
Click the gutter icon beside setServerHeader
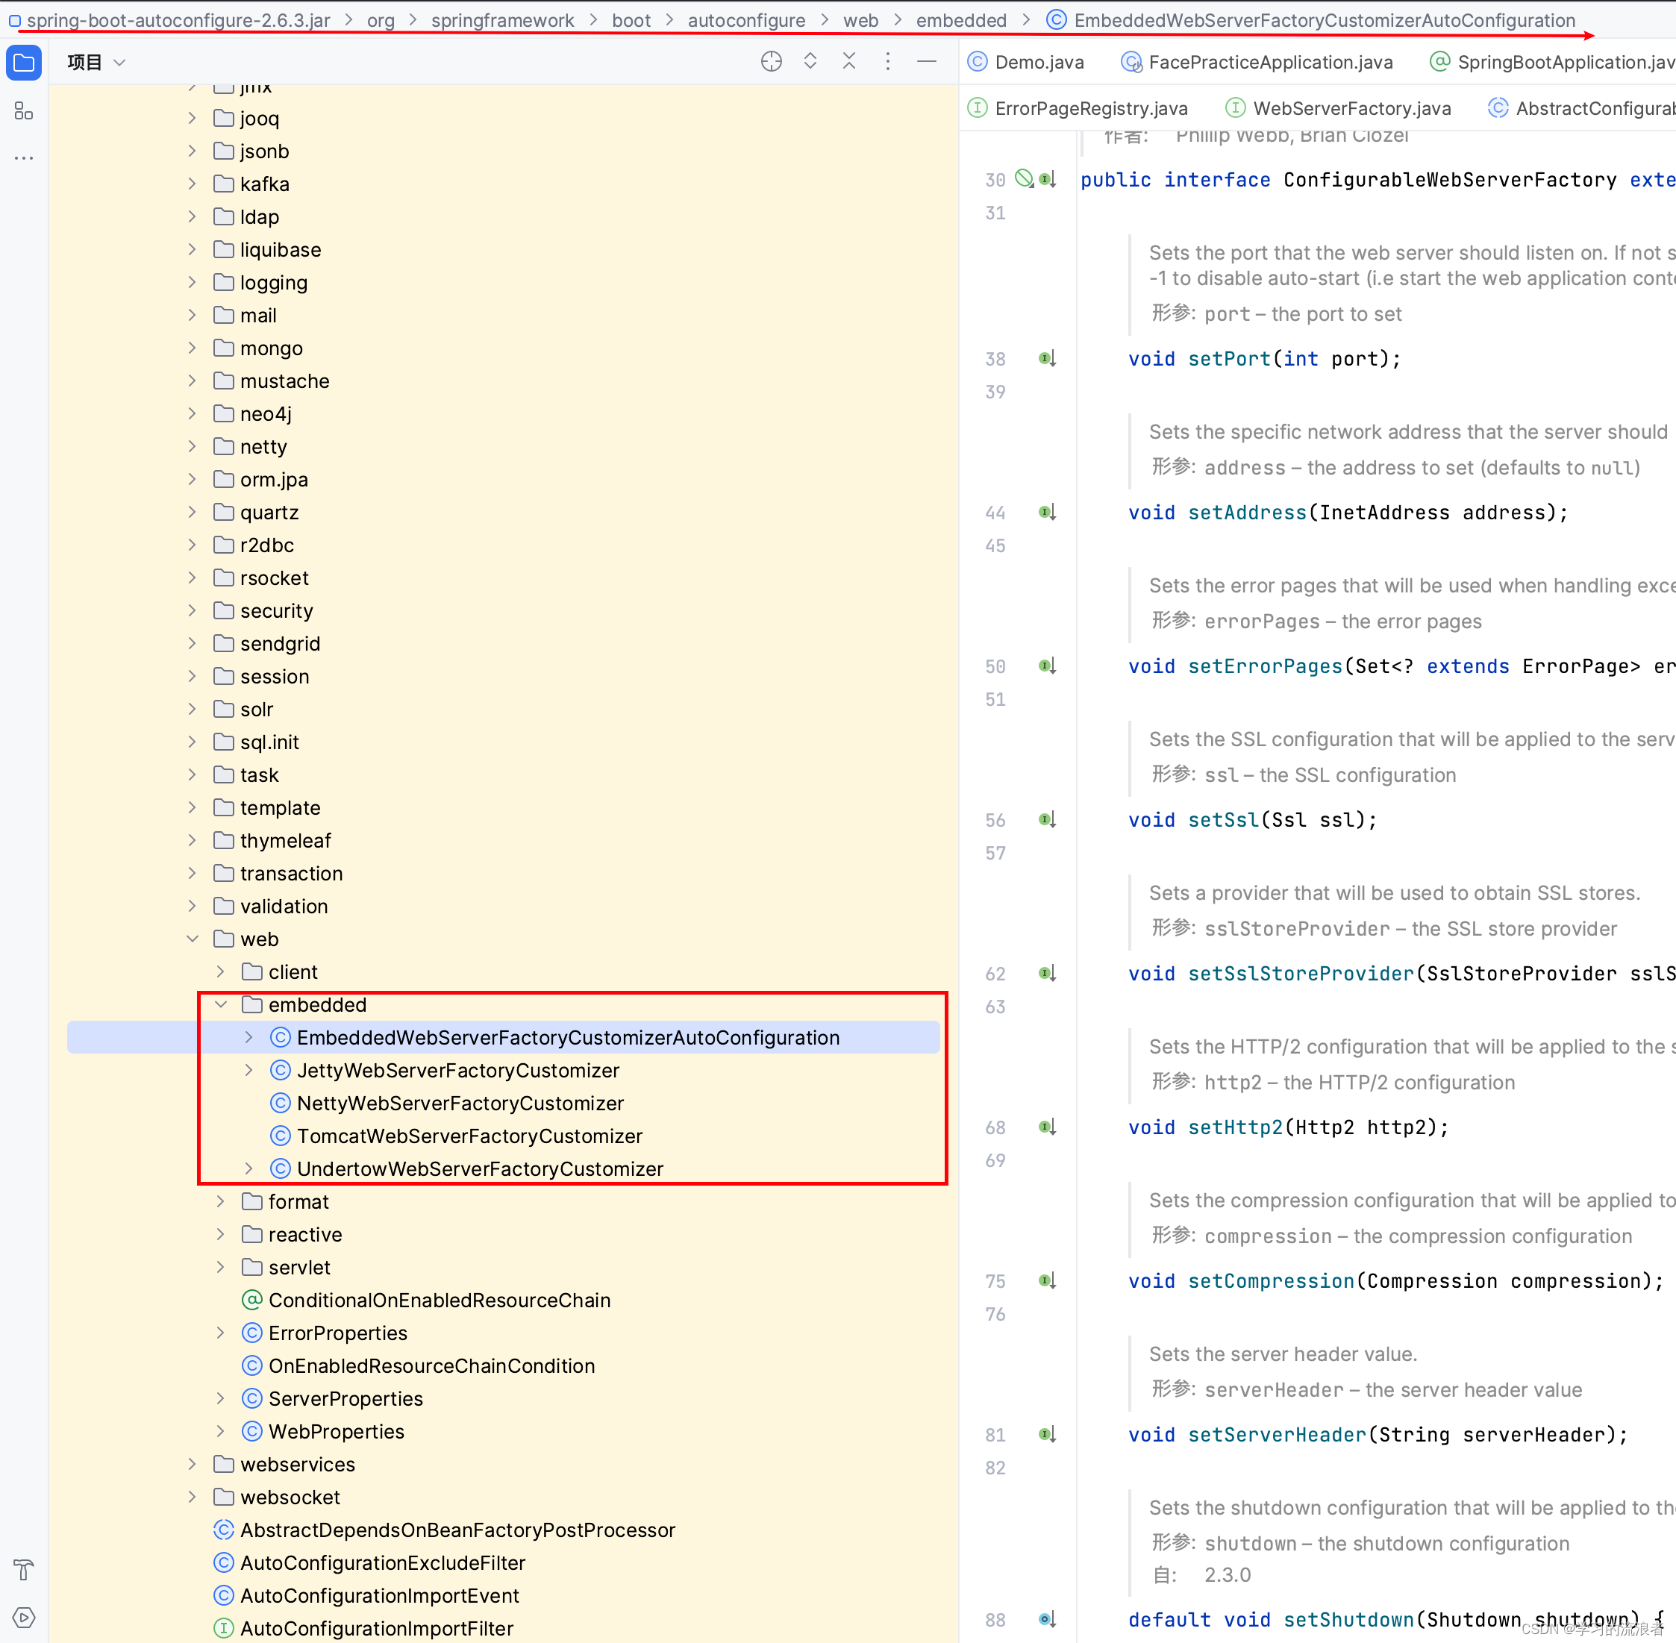1048,1434
